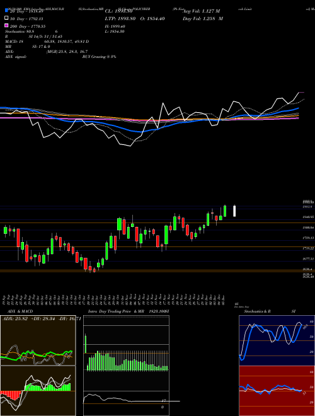Select the '50 Day - 1792.15' legend text
The height and width of the screenshot is (416, 315).
pos(27,19)
